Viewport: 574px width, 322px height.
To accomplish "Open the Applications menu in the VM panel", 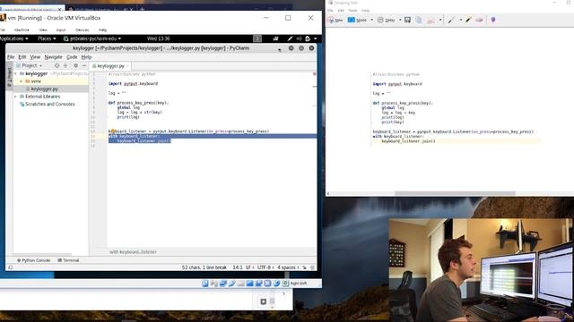I will pos(14,38).
